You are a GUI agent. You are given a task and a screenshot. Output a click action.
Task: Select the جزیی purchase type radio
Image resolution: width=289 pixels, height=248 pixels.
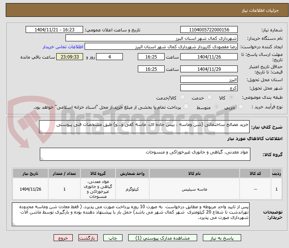pyautogui.click(x=241, y=106)
